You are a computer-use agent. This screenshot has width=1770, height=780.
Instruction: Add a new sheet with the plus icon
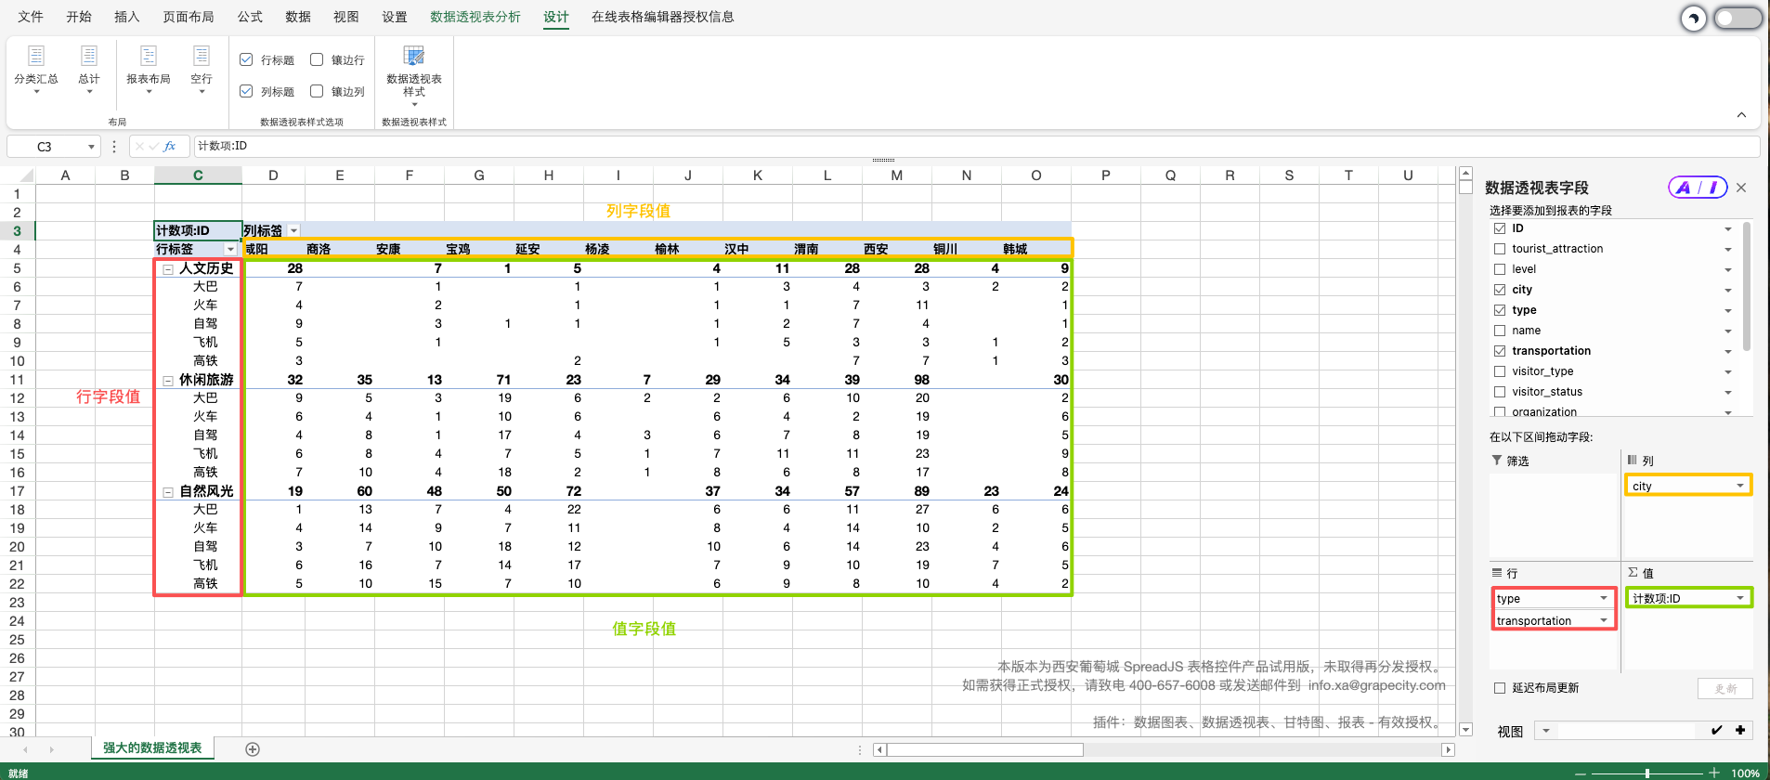(x=253, y=749)
